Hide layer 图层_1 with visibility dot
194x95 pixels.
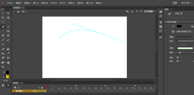[39, 91]
